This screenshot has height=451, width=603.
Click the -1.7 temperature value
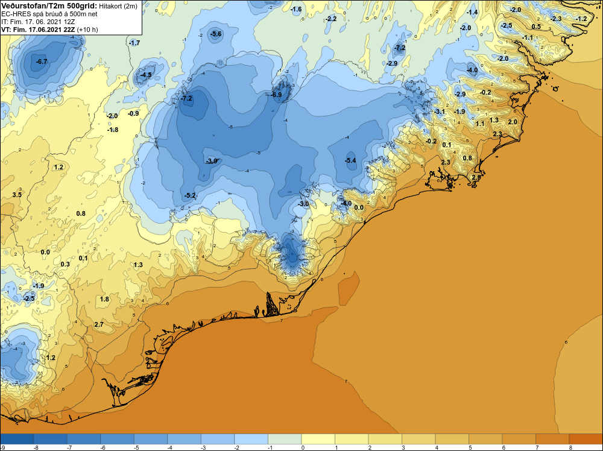coord(134,43)
